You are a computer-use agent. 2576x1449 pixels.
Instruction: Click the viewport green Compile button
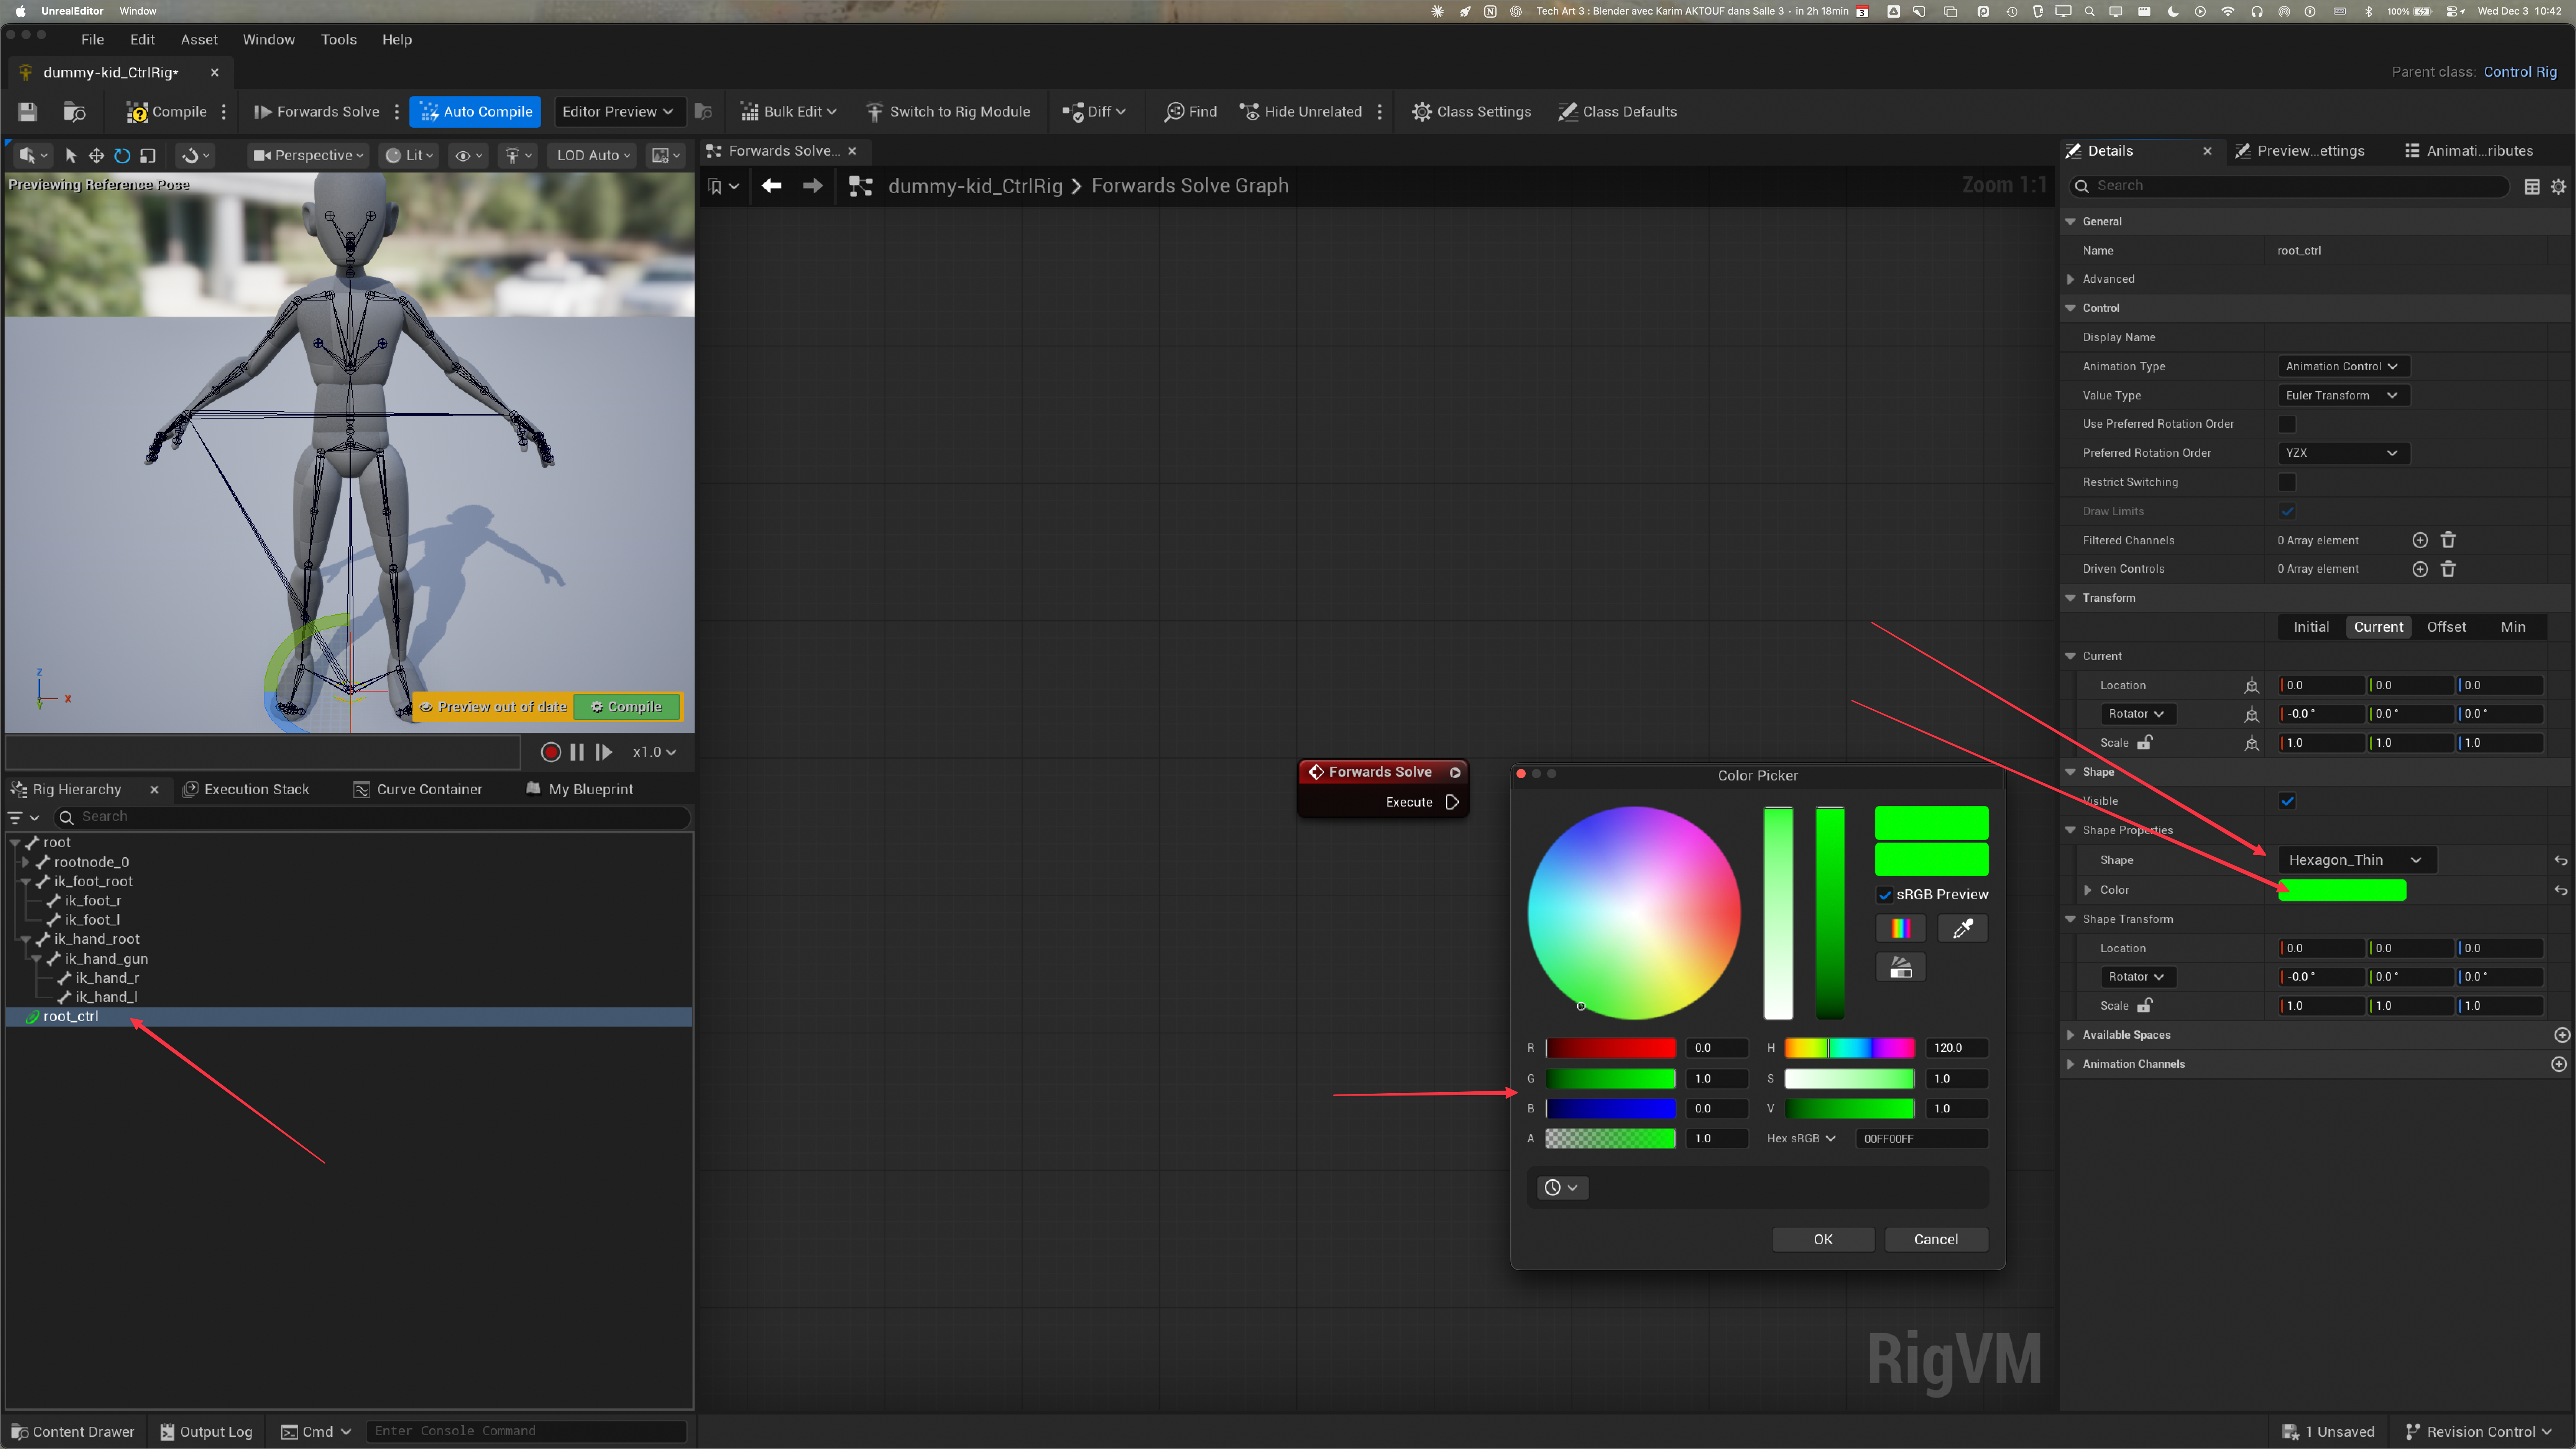tap(627, 707)
